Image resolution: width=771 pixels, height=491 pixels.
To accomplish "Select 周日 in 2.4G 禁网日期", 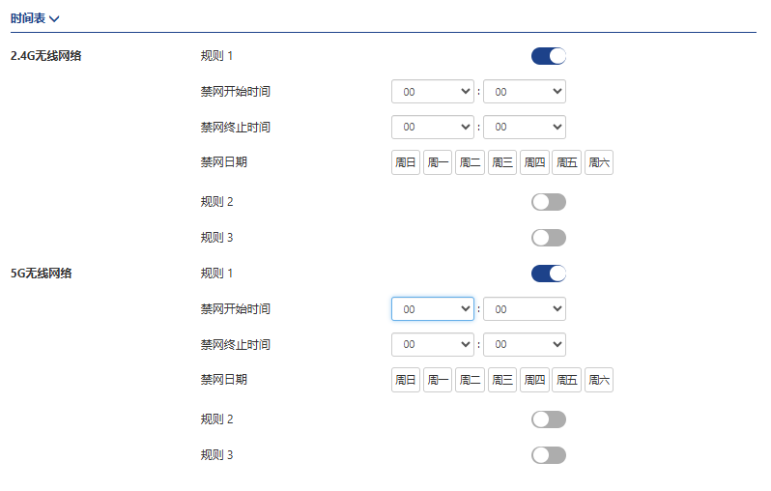I will coord(406,162).
